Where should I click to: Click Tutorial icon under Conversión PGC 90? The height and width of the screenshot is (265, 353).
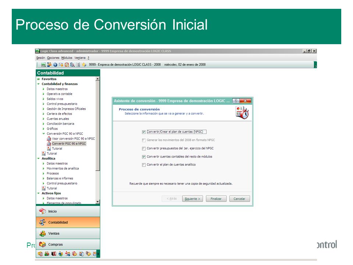point(49,148)
